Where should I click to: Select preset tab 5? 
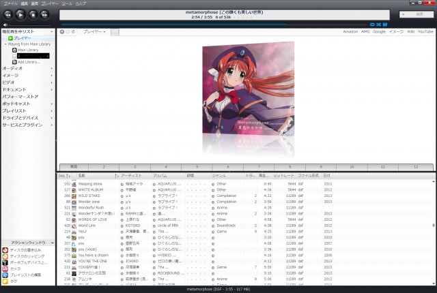pos(197,167)
